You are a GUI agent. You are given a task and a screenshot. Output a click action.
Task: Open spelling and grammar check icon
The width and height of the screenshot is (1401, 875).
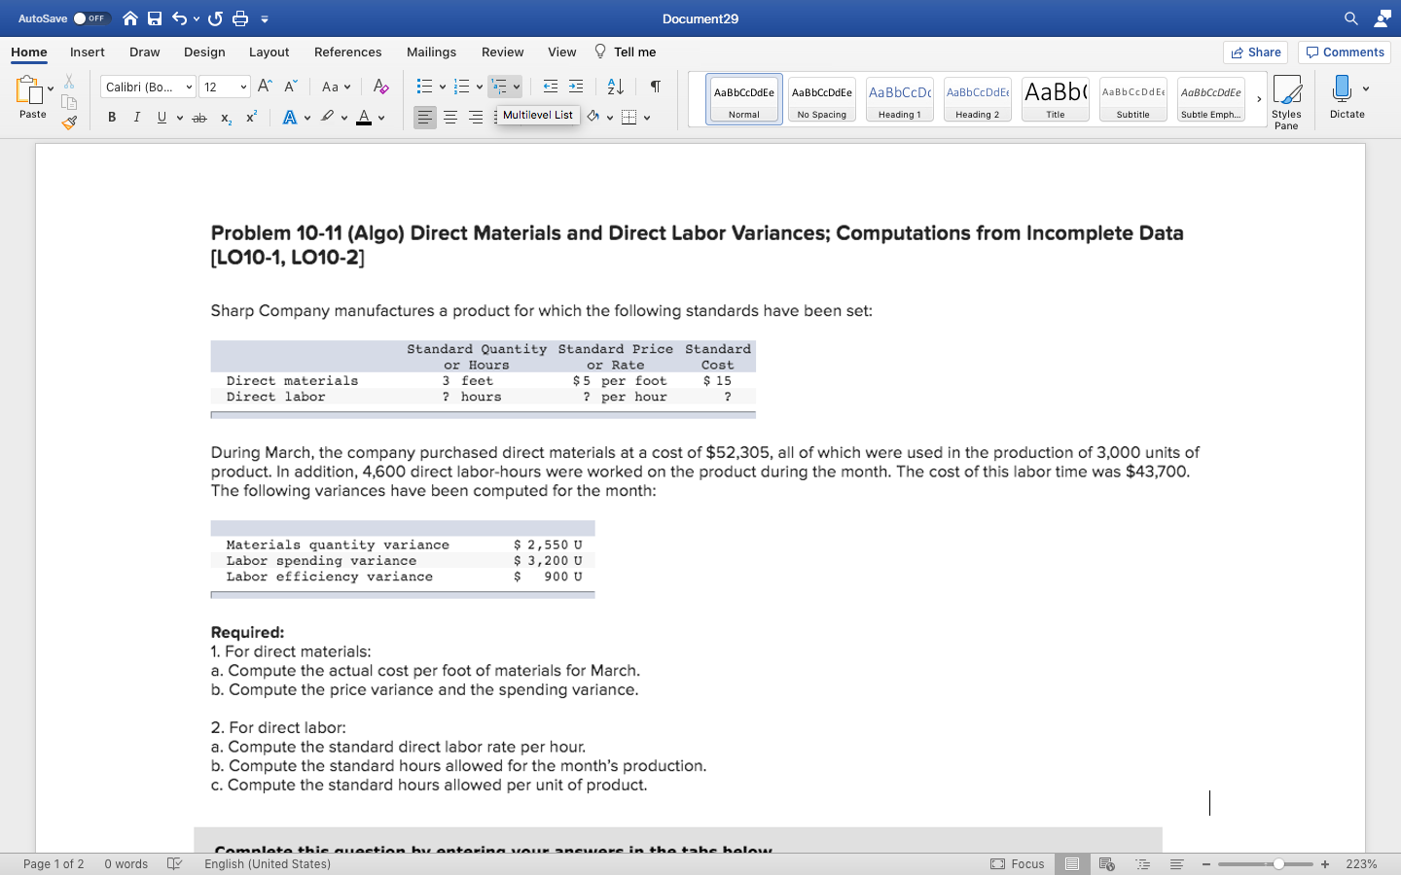point(175,863)
